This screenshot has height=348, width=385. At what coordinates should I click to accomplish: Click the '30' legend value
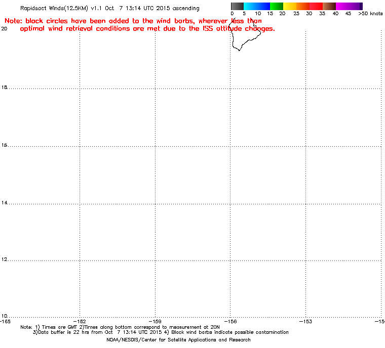click(x=309, y=14)
